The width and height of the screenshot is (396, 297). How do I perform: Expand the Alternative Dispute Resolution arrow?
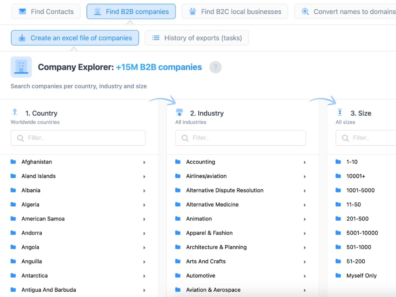pos(305,191)
